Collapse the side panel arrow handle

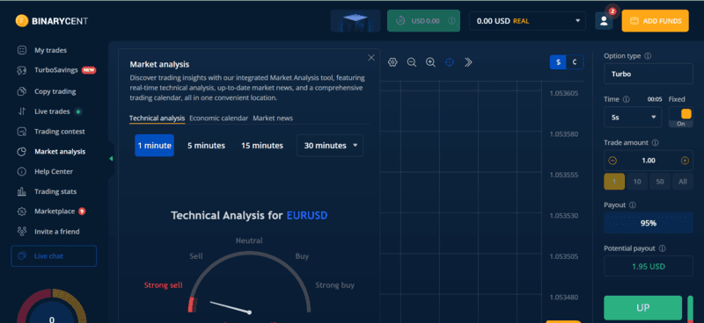click(x=111, y=159)
